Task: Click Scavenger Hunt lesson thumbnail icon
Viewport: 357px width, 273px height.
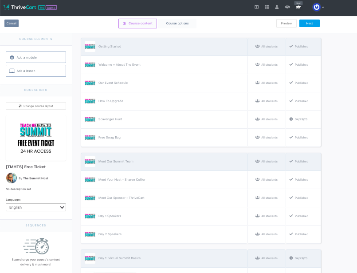Action: coord(90,119)
